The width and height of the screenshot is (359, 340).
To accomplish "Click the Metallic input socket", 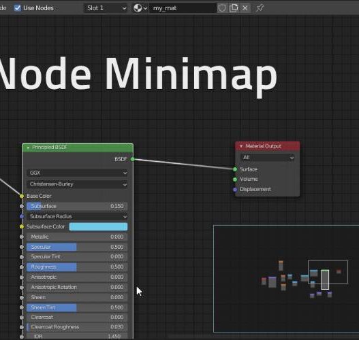I will (x=22, y=237).
